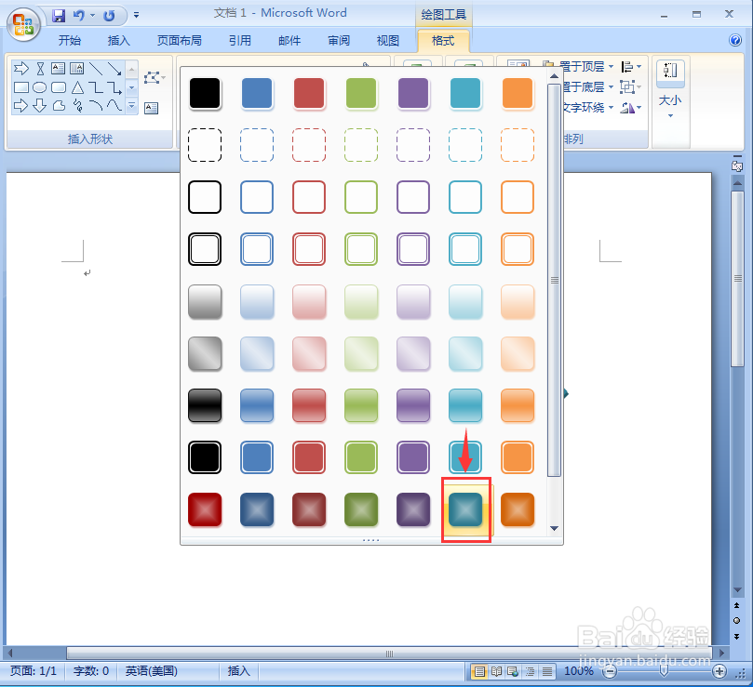This screenshot has height=687, width=753.
Task: Redo the last action
Action: [x=109, y=16]
